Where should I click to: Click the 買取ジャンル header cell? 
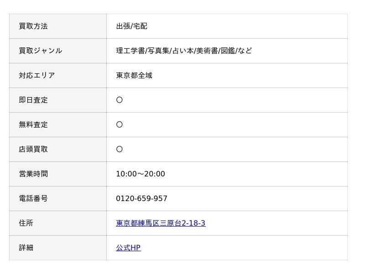point(58,51)
